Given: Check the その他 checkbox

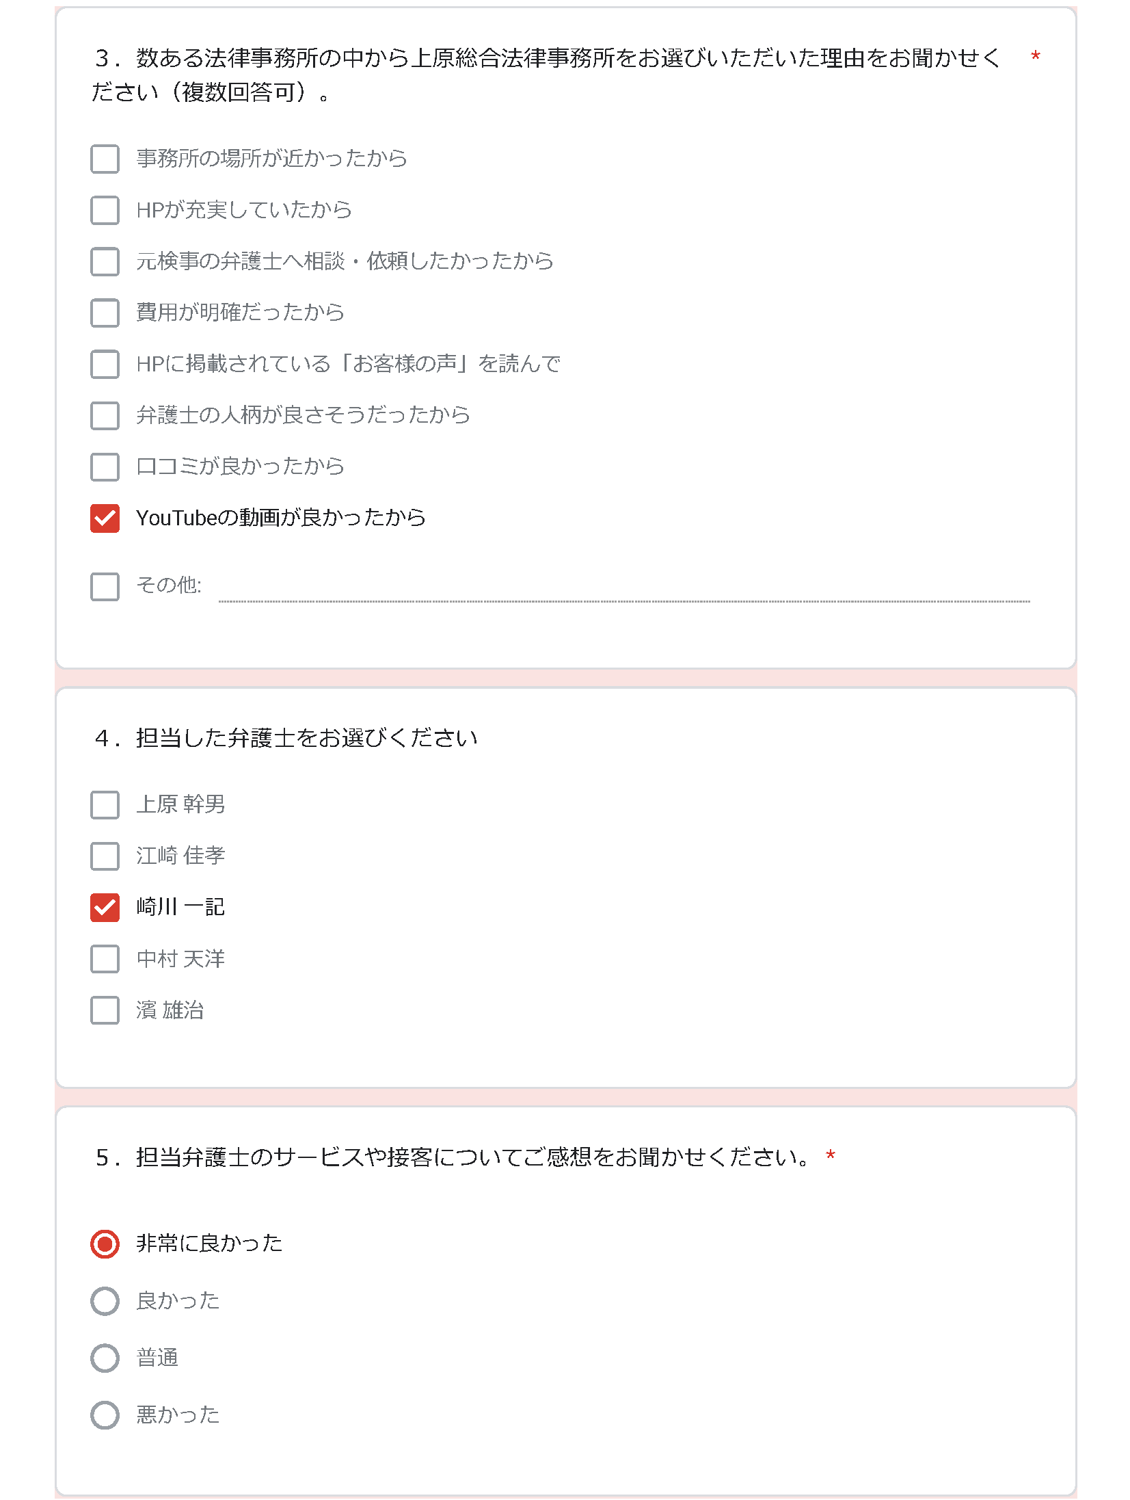Looking at the screenshot, I should (x=105, y=586).
